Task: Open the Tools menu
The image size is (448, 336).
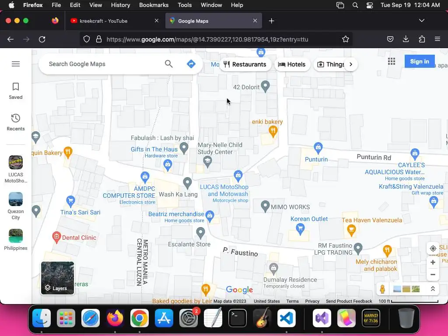Action: [185, 5]
